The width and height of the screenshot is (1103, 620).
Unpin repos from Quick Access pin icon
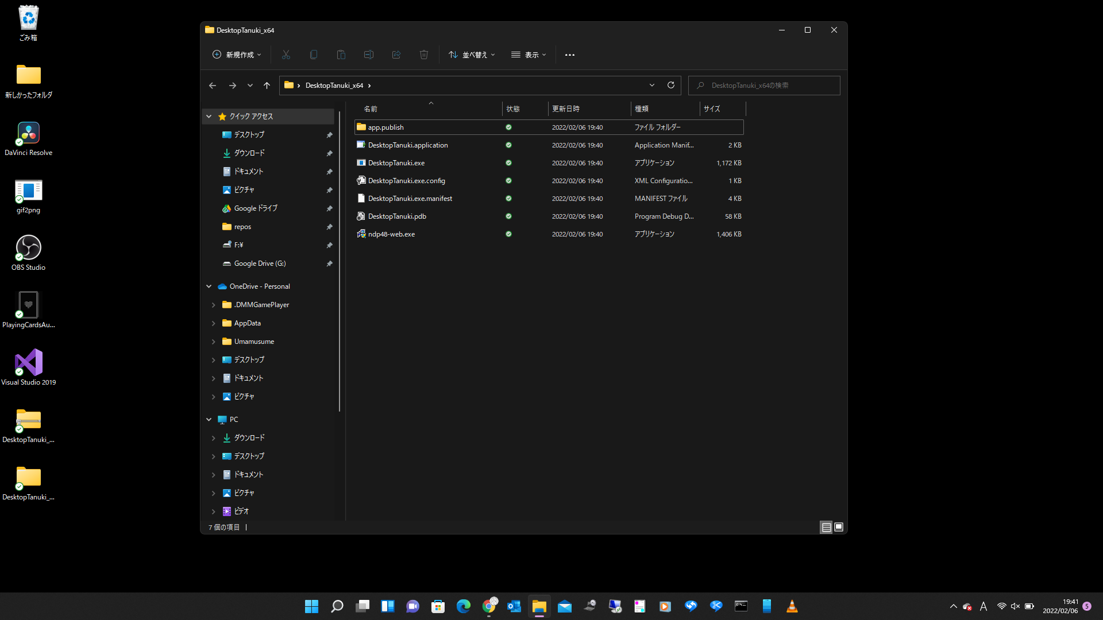[329, 227]
